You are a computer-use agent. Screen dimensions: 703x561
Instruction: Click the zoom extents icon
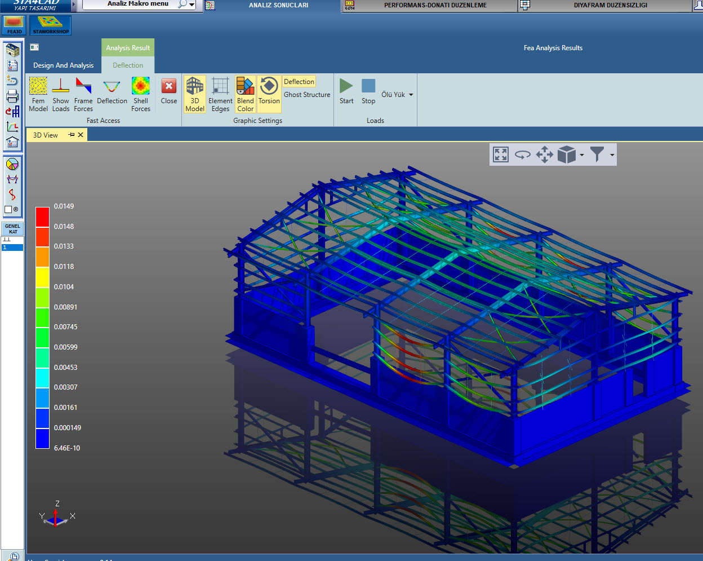pyautogui.click(x=501, y=154)
